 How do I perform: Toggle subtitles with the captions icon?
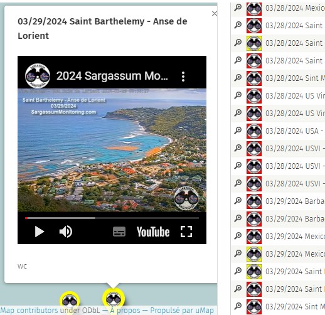tap(119, 232)
